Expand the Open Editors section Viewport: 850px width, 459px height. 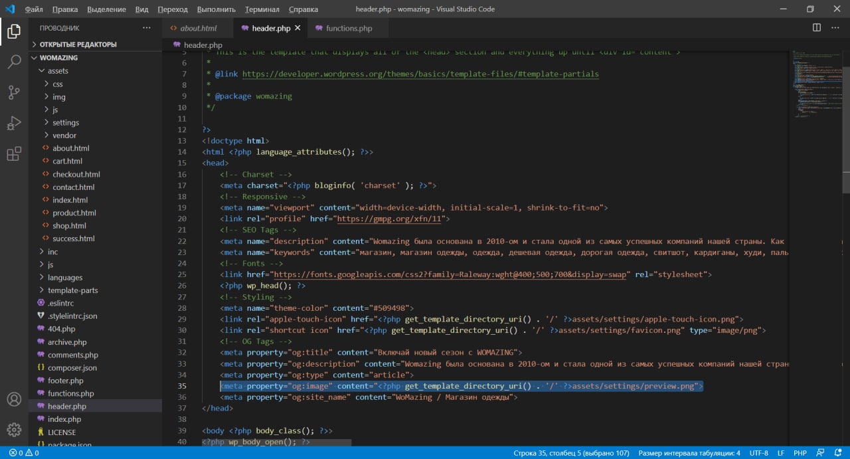tap(78, 45)
